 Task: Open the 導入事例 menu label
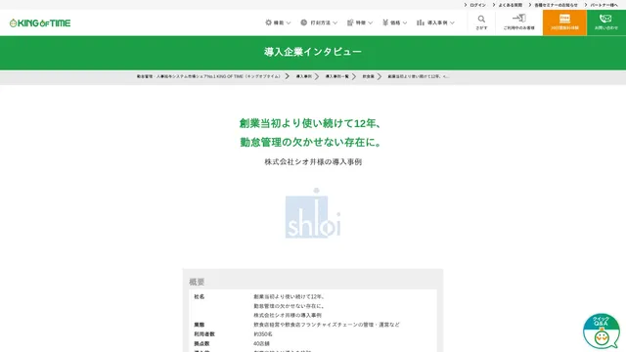[437, 23]
